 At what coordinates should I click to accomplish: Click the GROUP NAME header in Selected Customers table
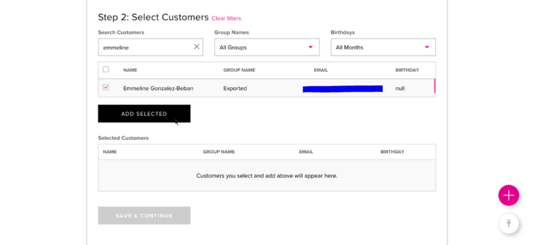pos(219,152)
